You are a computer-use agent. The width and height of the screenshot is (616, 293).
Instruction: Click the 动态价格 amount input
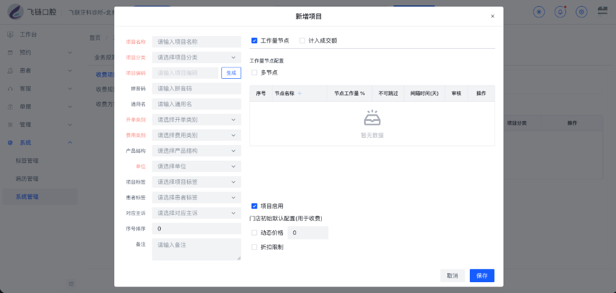308,232
